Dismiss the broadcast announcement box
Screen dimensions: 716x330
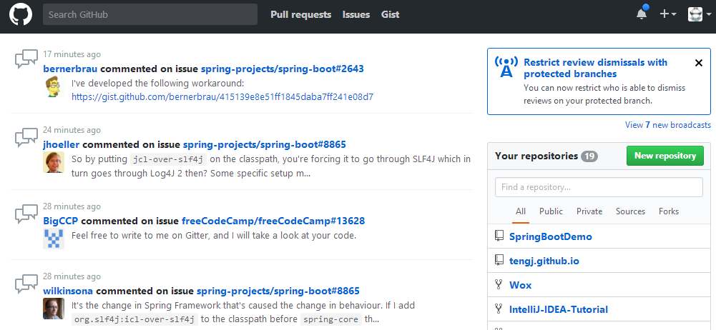point(699,63)
